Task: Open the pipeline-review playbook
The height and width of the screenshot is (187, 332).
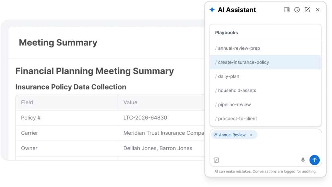Action: 266,105
